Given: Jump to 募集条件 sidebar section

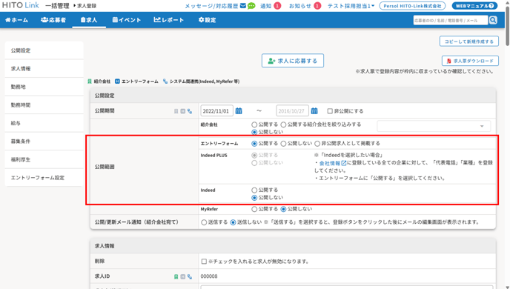Looking at the screenshot, I should pyautogui.click(x=44, y=142).
